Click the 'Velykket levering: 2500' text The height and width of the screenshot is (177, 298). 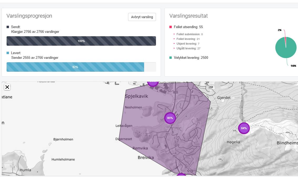point(191,58)
